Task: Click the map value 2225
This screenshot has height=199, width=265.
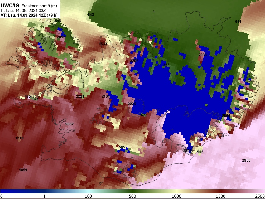Action: (132, 104)
